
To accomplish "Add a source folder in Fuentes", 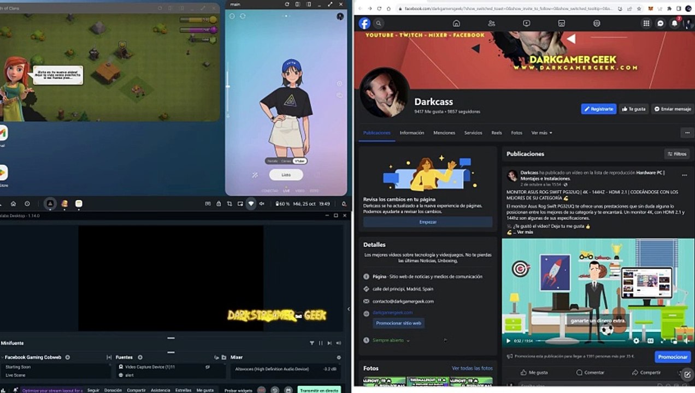I will [x=224, y=357].
